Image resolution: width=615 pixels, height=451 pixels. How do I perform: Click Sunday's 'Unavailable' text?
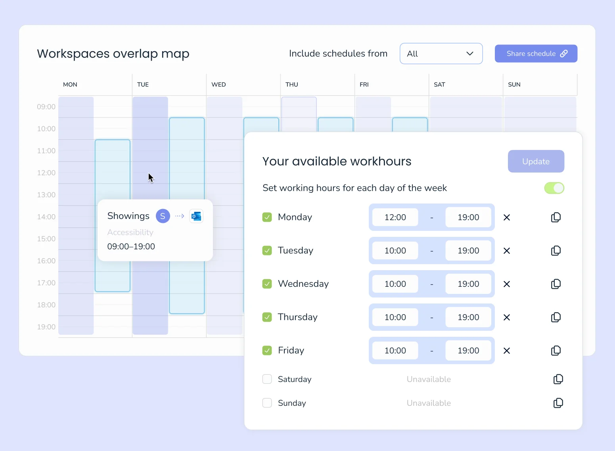point(429,403)
